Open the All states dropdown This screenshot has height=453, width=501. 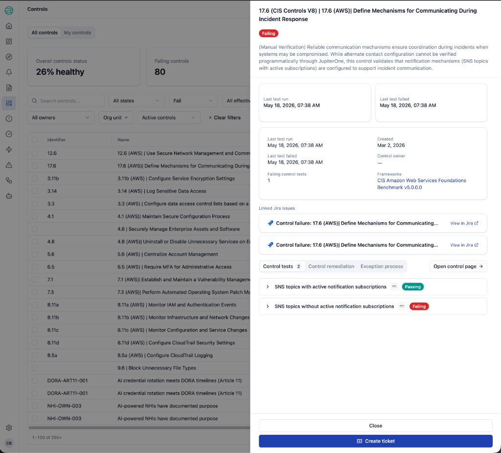[x=137, y=101]
